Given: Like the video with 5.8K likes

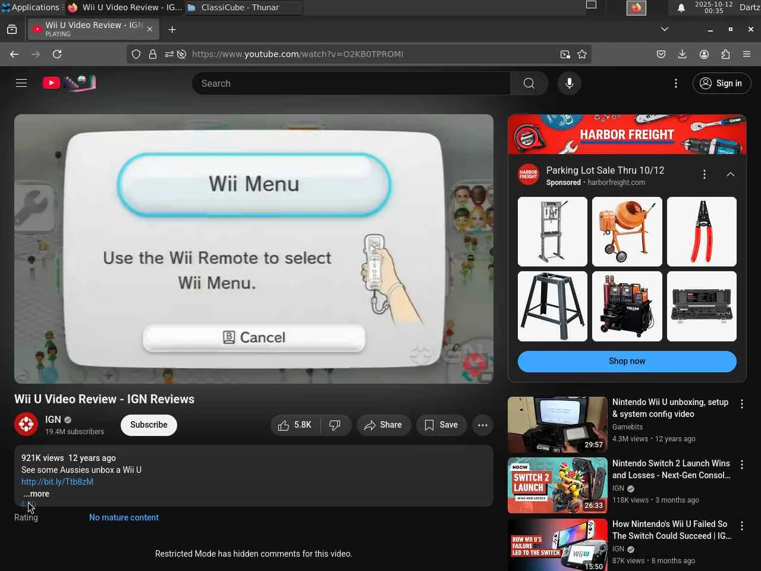Looking at the screenshot, I should click(x=295, y=425).
